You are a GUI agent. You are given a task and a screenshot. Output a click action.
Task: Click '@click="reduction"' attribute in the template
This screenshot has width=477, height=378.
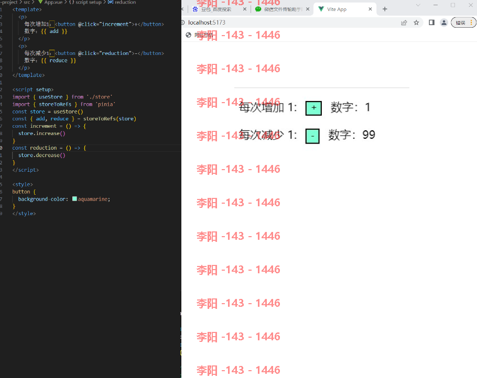click(105, 53)
